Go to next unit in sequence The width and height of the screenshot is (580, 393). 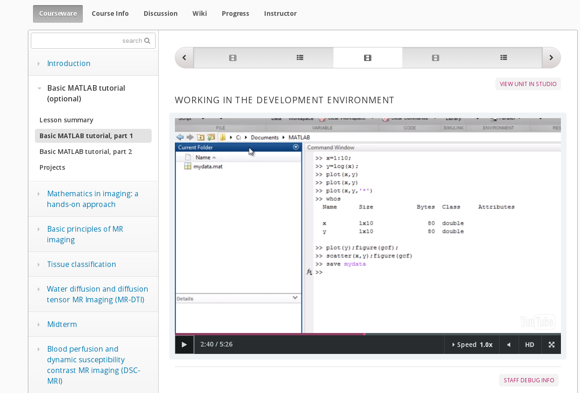pyautogui.click(x=551, y=58)
